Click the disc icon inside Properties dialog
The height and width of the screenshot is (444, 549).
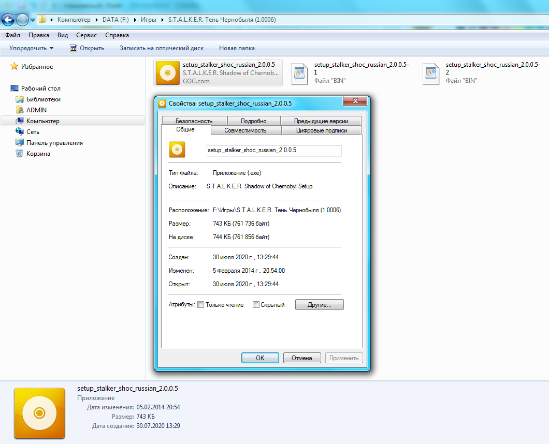177,150
